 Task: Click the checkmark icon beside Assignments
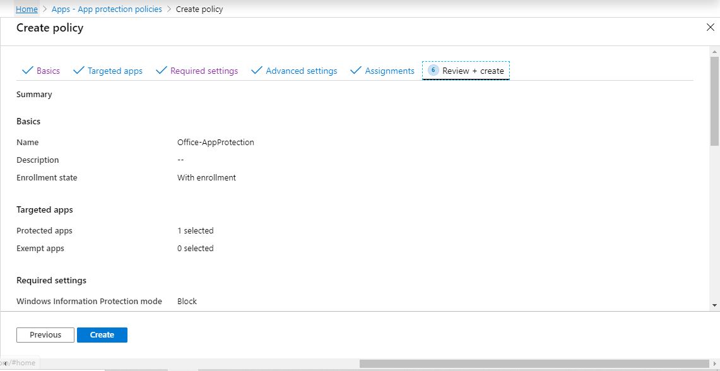click(356, 71)
